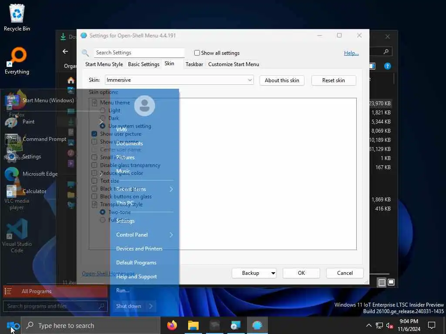Open Devices and Printers menu item
Screen dimensions: 446x334
tap(139, 248)
